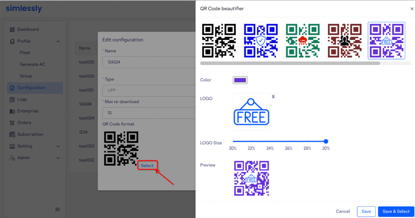Click the test002 row in table
This screenshot has width=415, height=218.
point(87,160)
